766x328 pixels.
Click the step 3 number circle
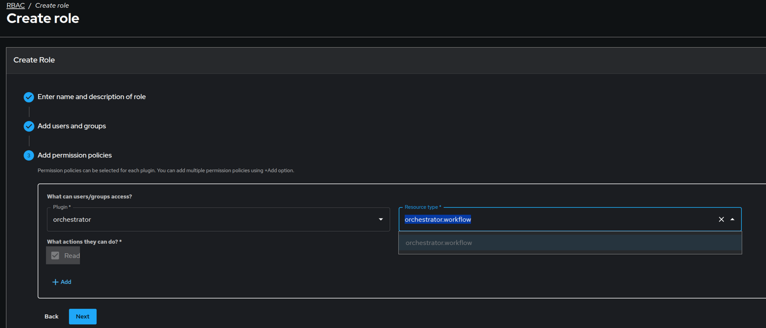pyautogui.click(x=29, y=156)
